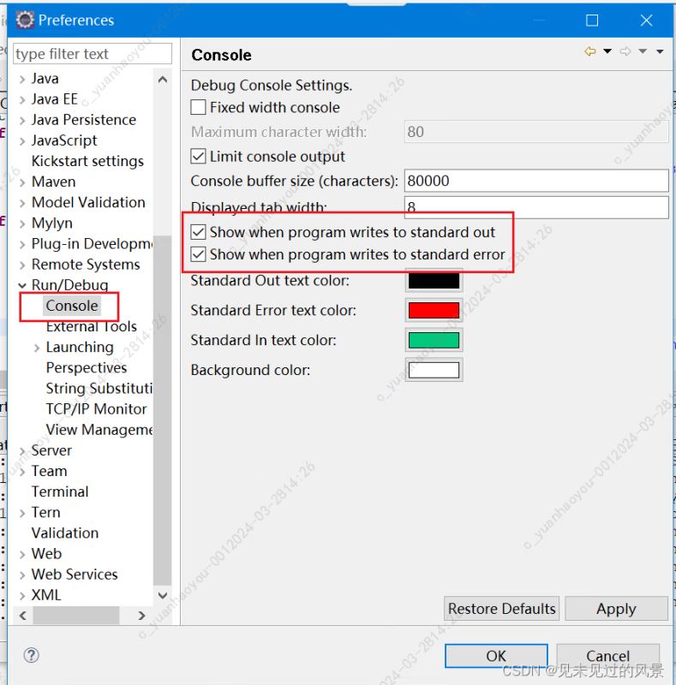Expand the JavaScript tree node
This screenshot has height=685, width=676.
click(x=22, y=140)
